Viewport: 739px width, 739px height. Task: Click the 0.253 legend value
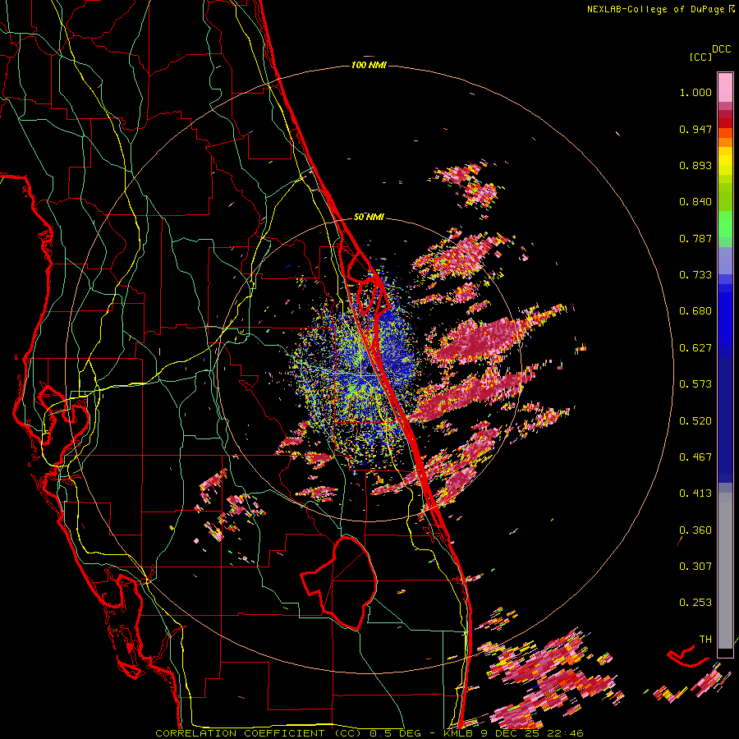tap(695, 603)
